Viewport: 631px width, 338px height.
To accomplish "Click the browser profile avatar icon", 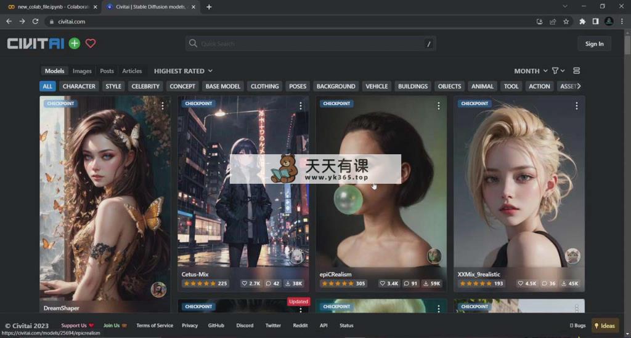I will 609,22.
